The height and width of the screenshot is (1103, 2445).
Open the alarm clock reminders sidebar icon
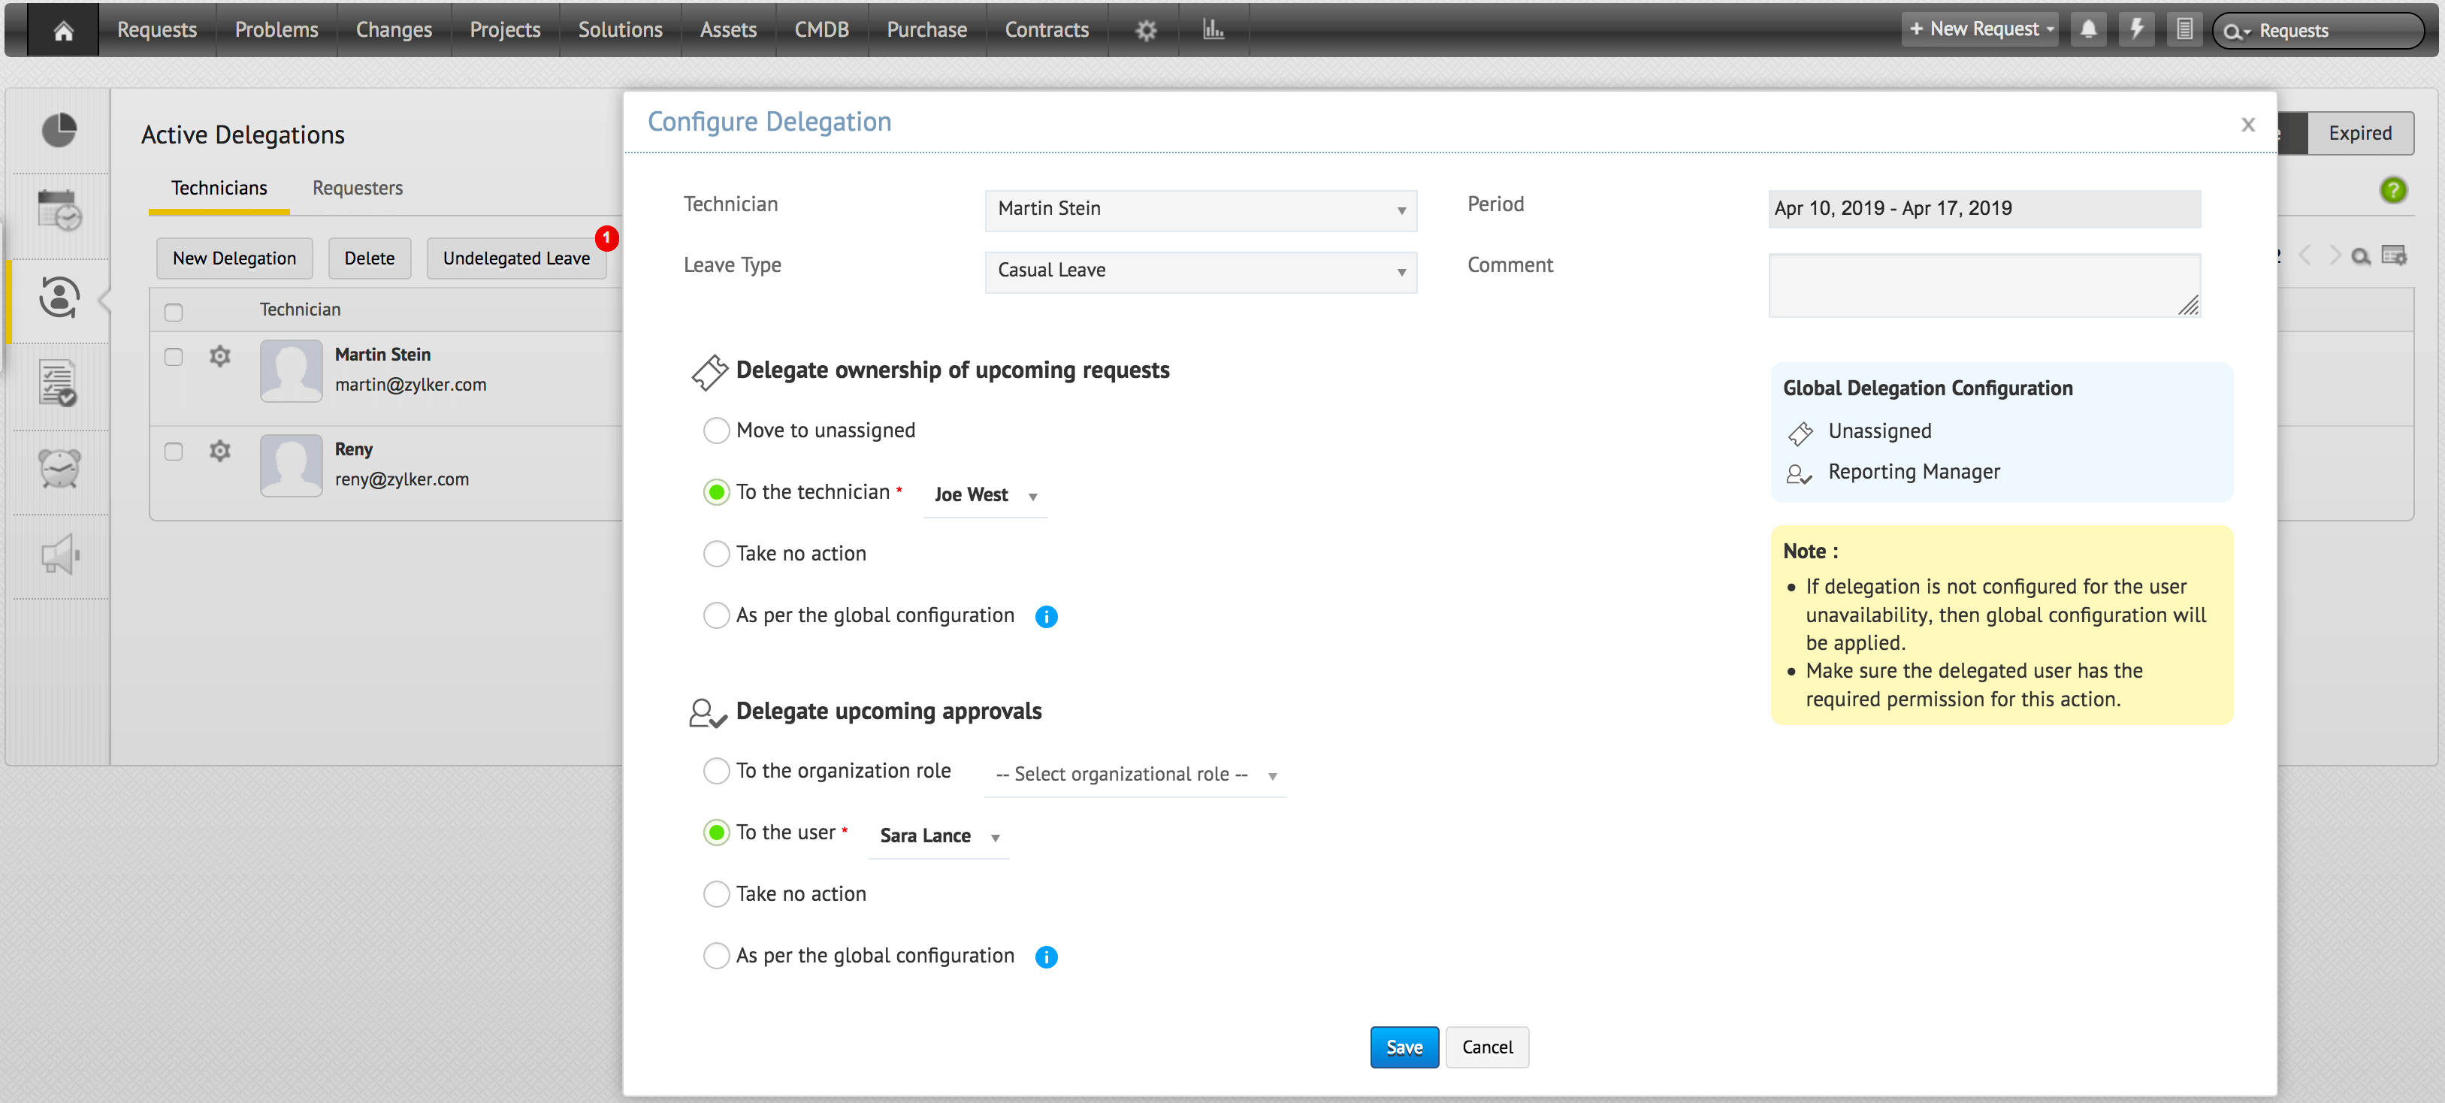click(x=59, y=469)
